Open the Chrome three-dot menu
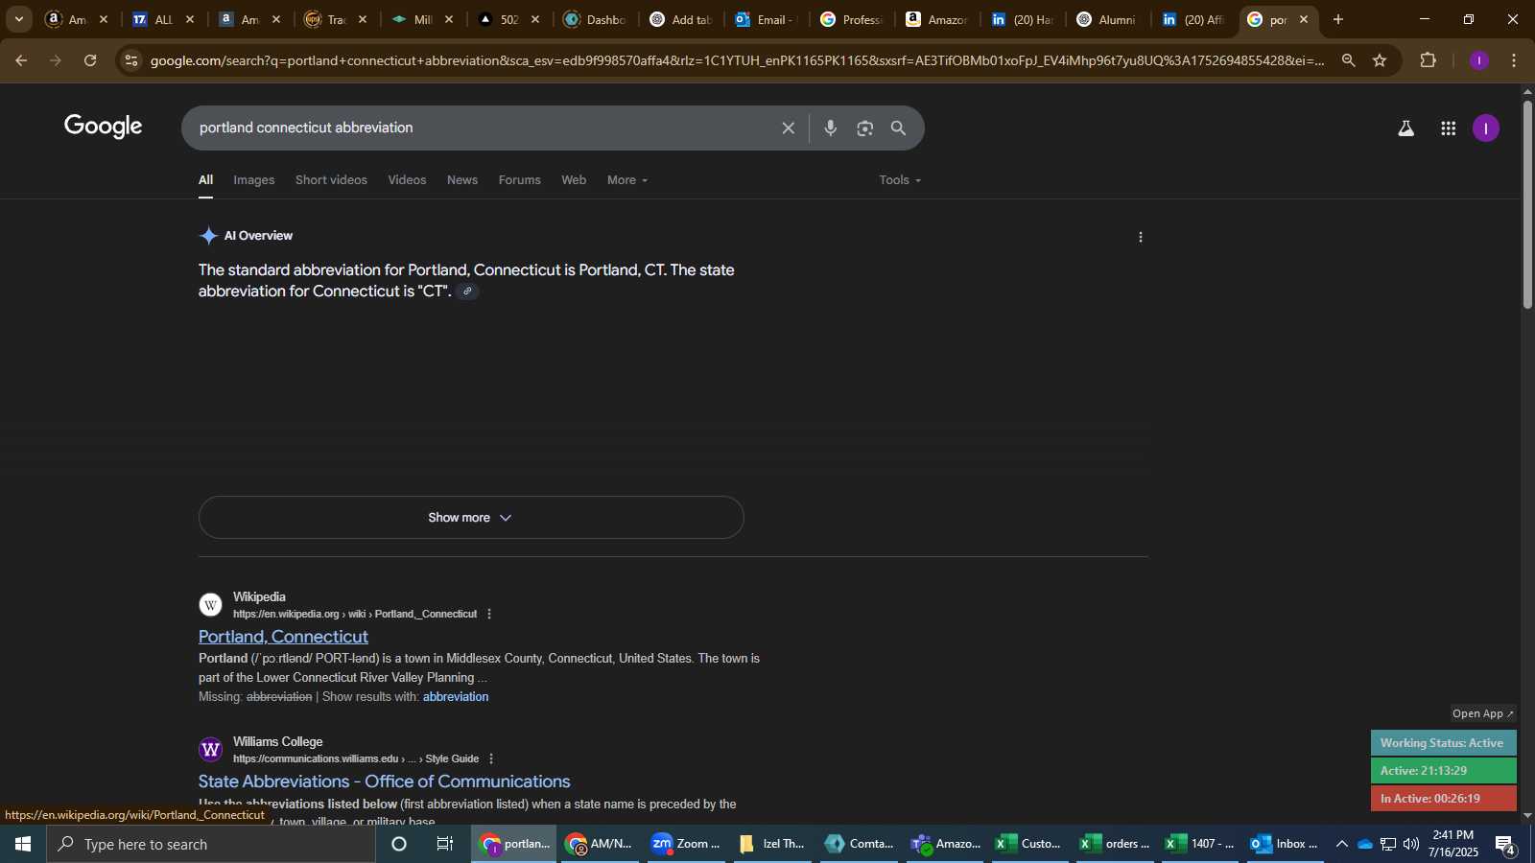The image size is (1535, 863). pyautogui.click(x=1514, y=60)
